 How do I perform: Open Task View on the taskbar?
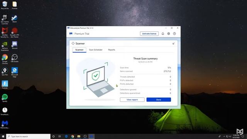pyautogui.click(x=60, y=136)
